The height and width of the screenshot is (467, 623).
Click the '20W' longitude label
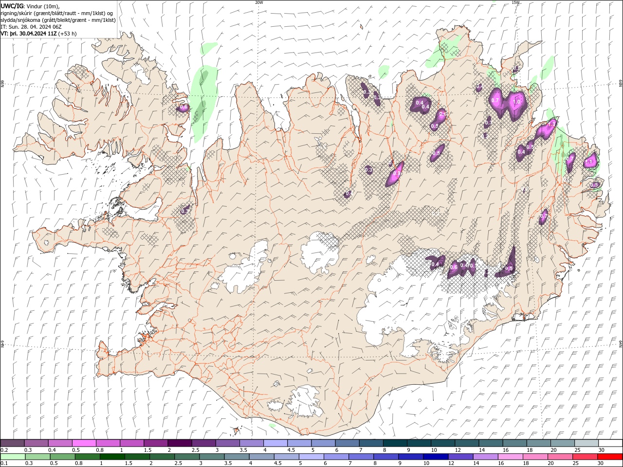point(259,2)
